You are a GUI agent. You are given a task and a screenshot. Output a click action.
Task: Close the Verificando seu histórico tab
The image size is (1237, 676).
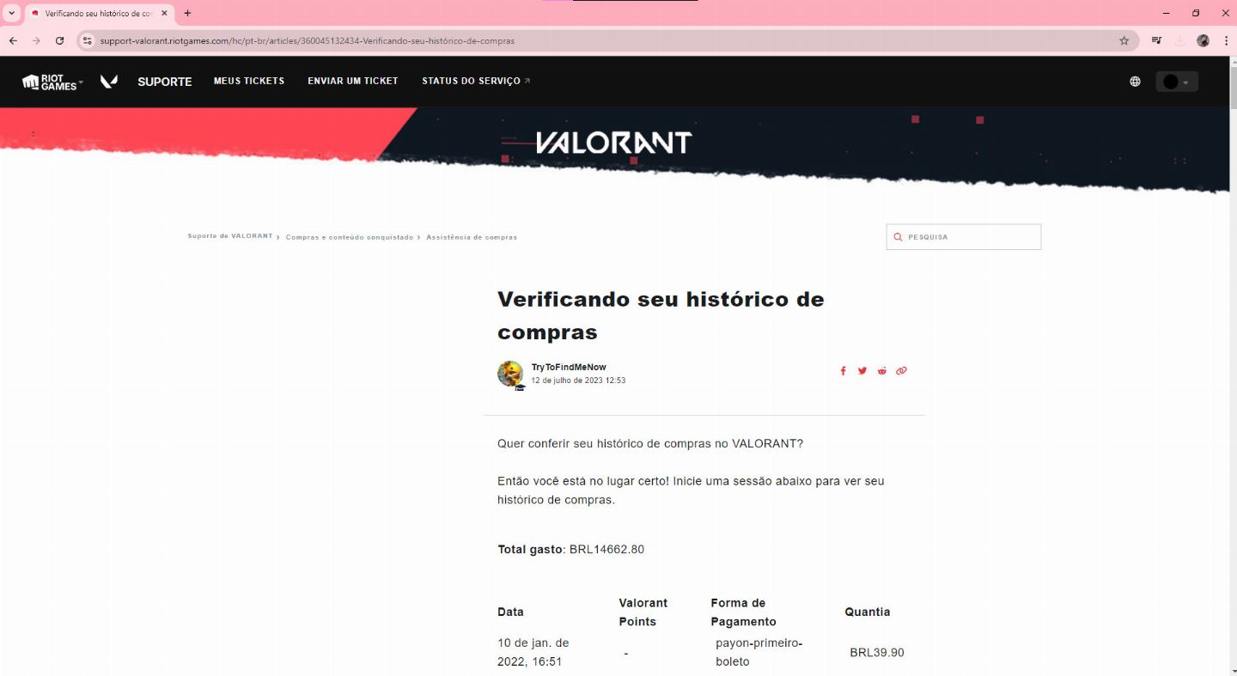(x=164, y=13)
